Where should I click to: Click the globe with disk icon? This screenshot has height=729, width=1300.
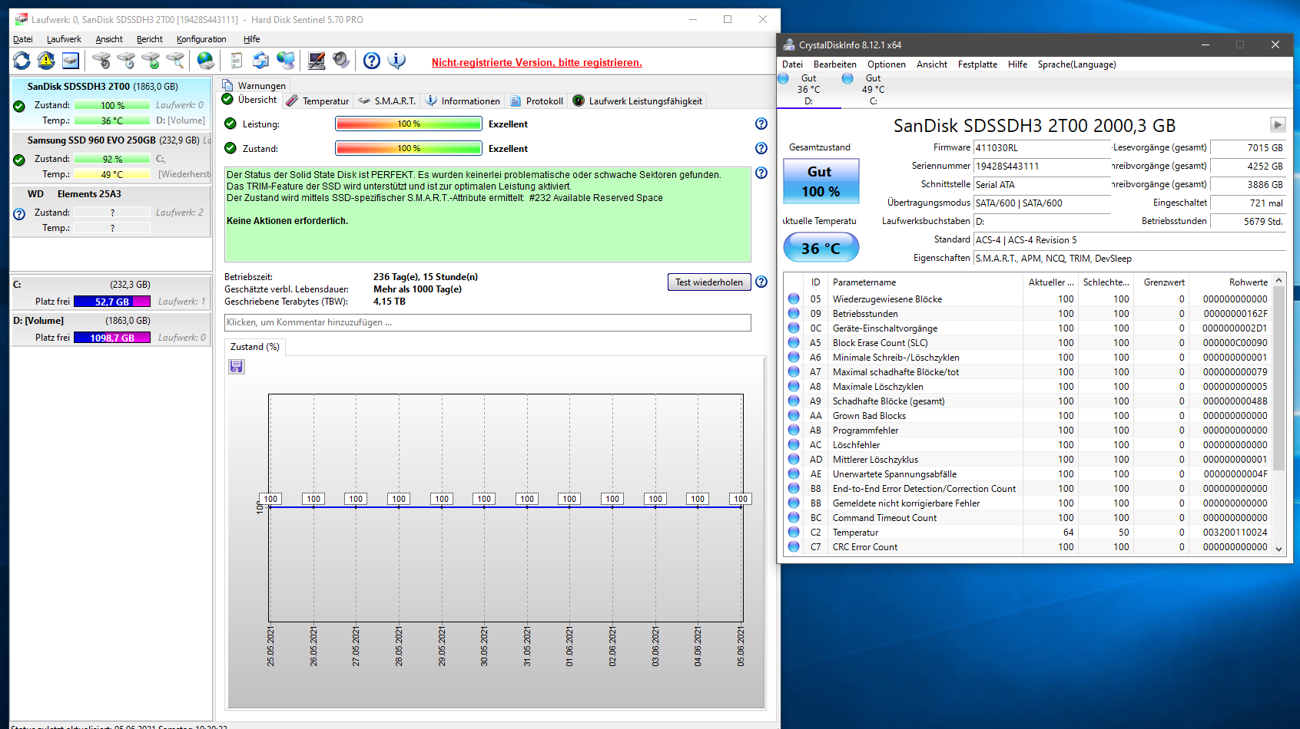(206, 61)
